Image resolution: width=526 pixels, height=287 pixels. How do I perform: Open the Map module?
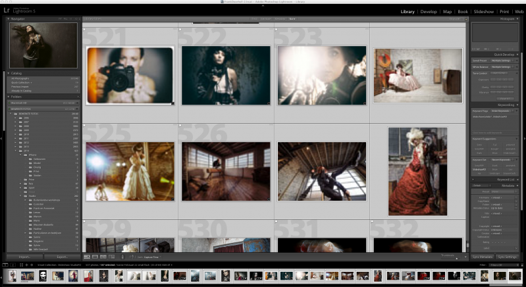(447, 11)
